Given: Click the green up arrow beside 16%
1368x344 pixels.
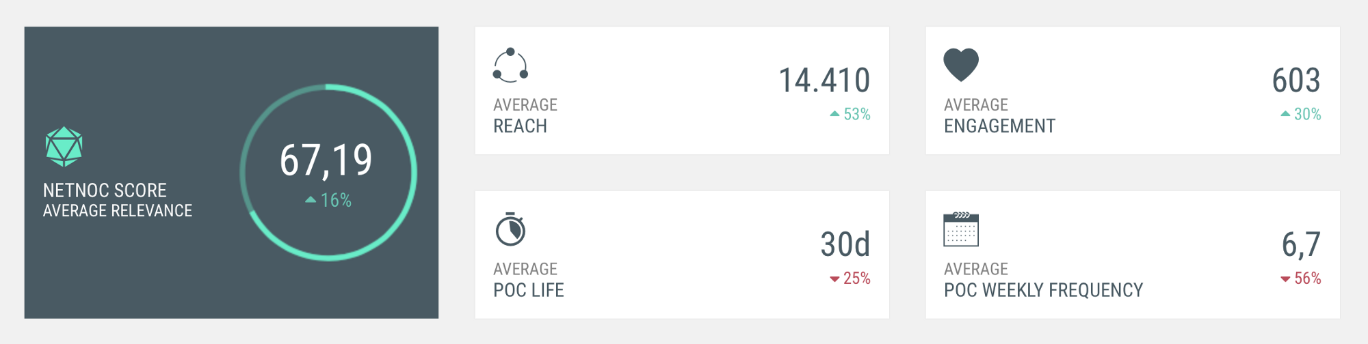Looking at the screenshot, I should [x=311, y=200].
